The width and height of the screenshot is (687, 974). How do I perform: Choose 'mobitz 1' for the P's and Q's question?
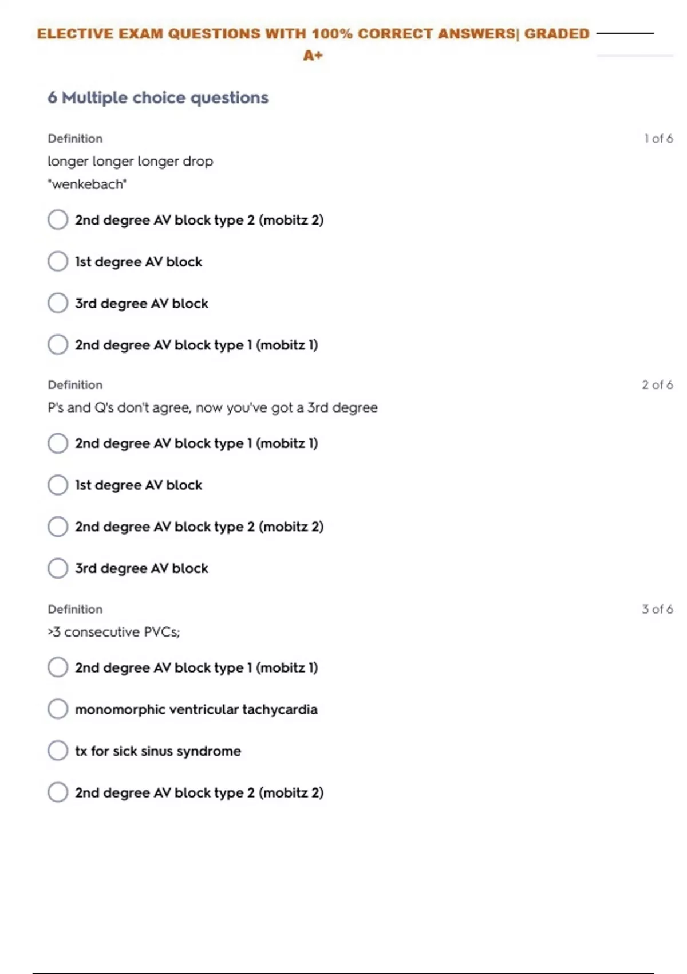click(x=58, y=443)
